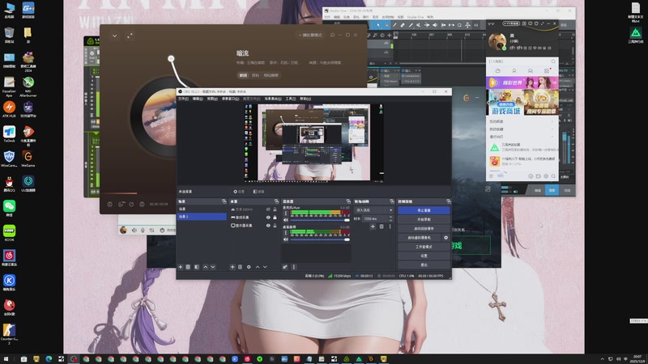Image resolution: width=648 pixels, height=364 pixels.
Task: Toggle lock on the text (GDI+) source
Action: [275, 210]
